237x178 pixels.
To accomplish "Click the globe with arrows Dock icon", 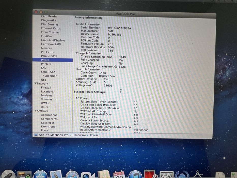I will coord(182,175).
